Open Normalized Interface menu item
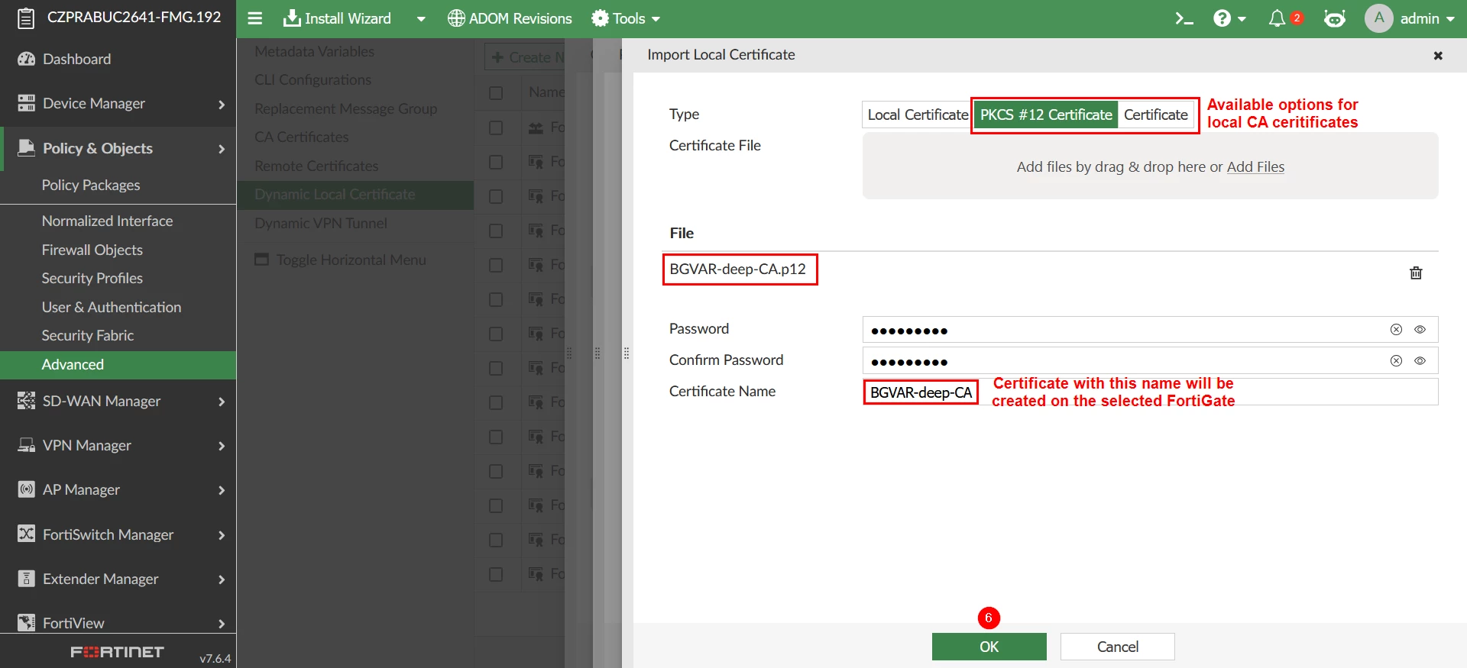The width and height of the screenshot is (1467, 668). point(107,221)
